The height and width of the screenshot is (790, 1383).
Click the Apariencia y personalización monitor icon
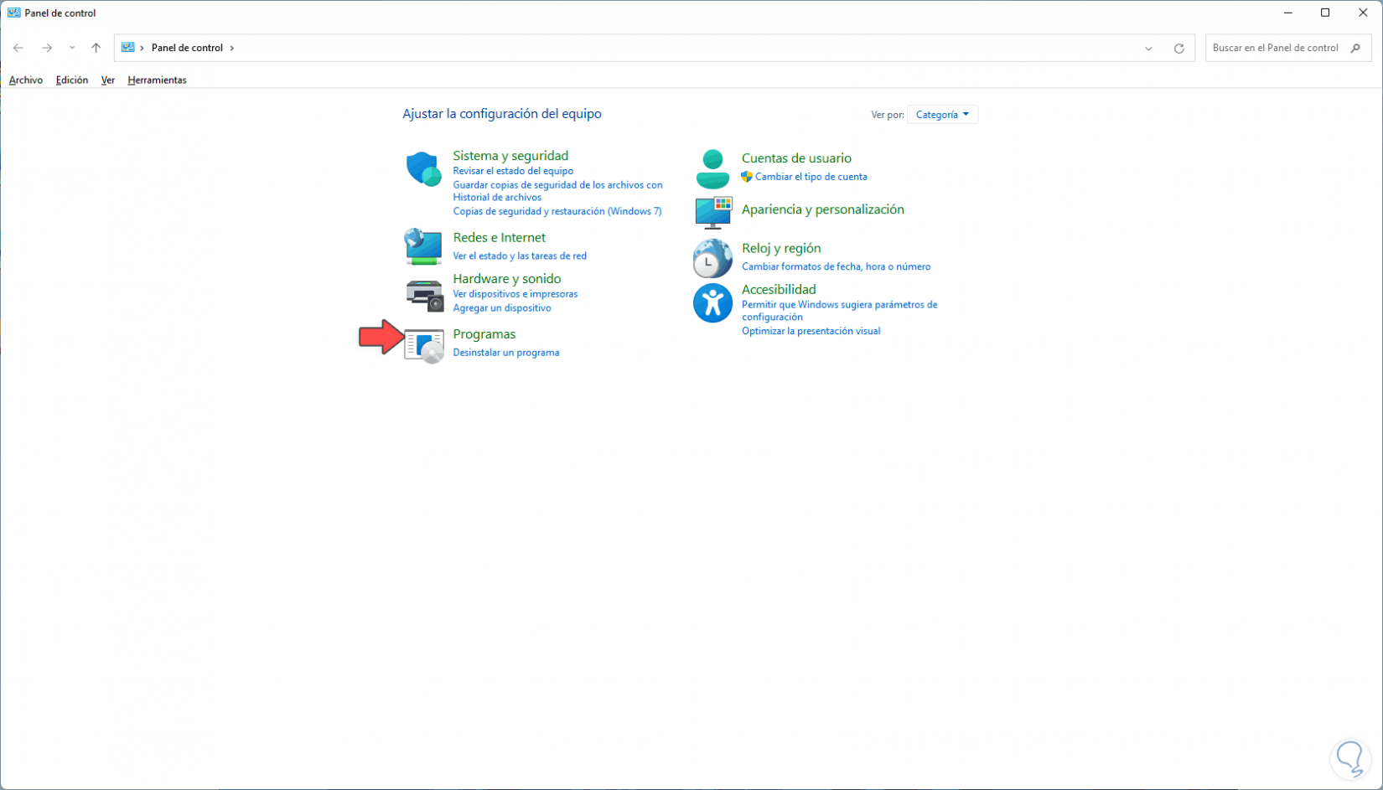(x=713, y=213)
